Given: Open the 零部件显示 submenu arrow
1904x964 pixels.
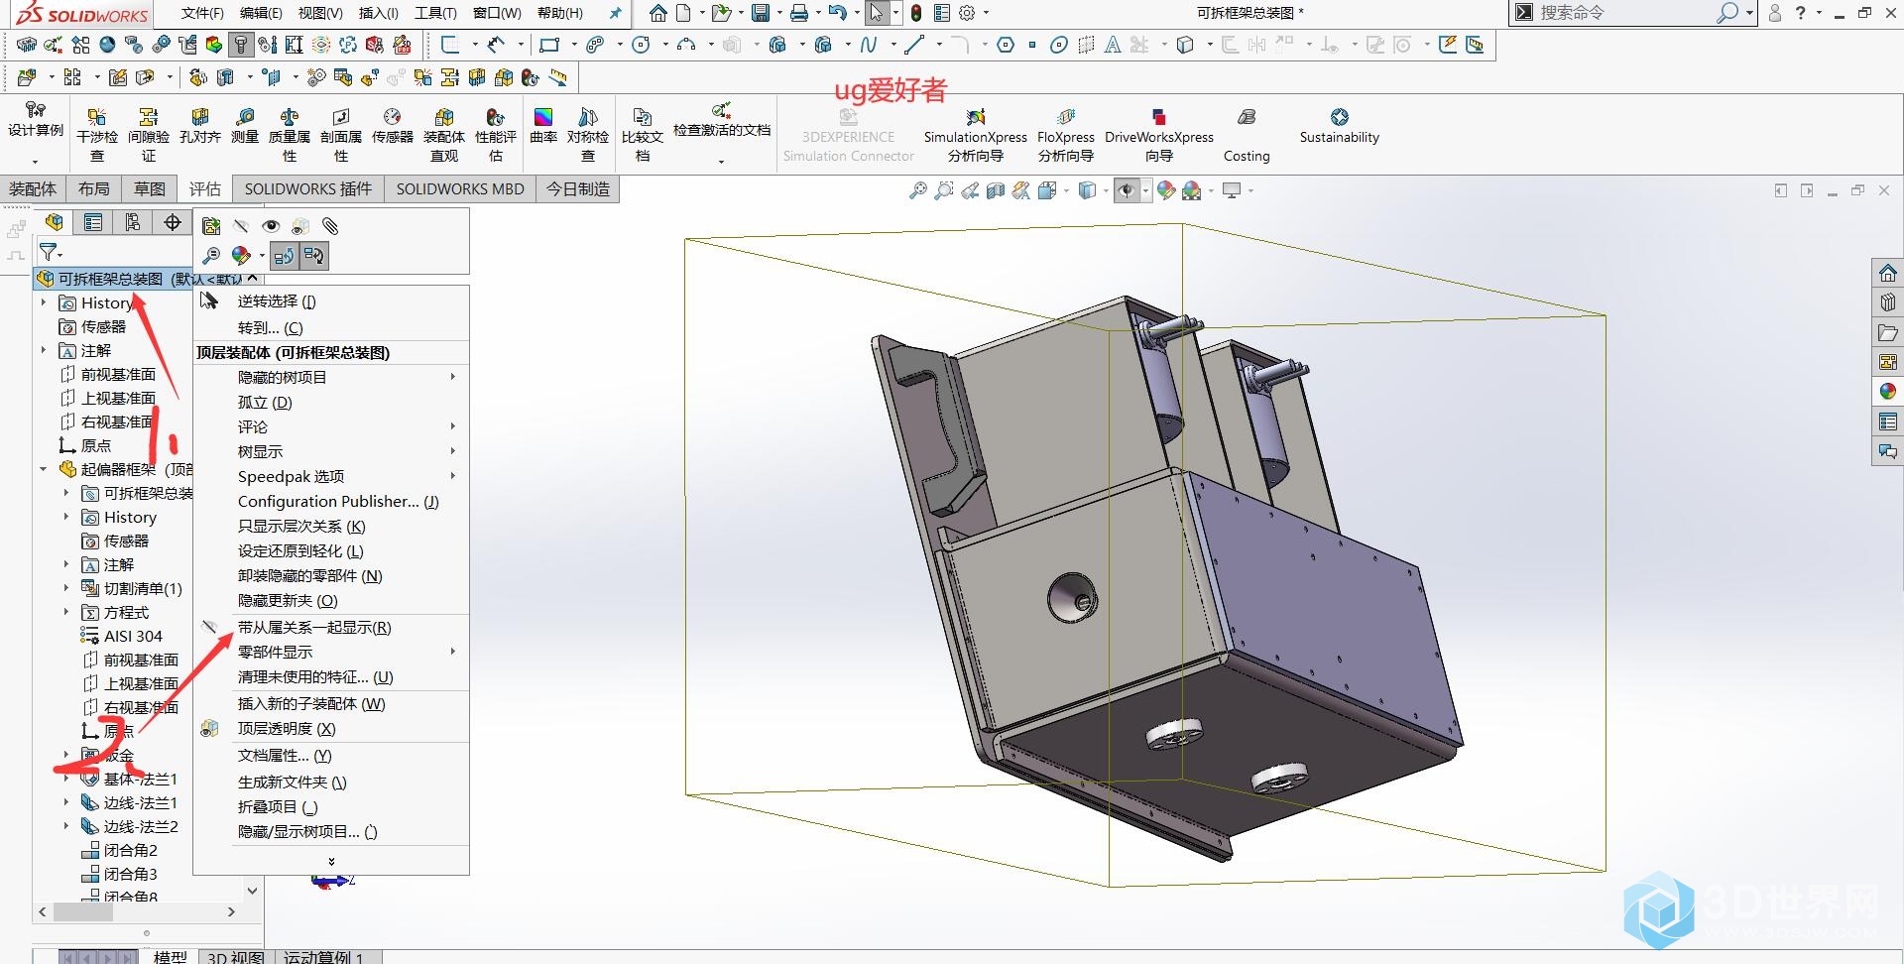Looking at the screenshot, I should coord(453,652).
